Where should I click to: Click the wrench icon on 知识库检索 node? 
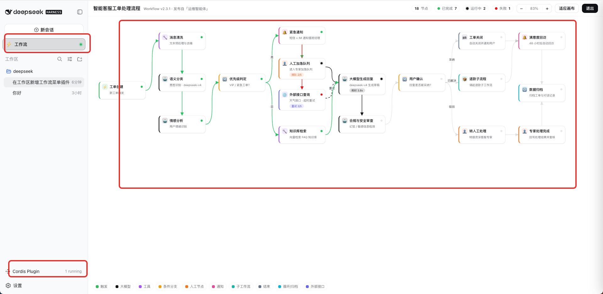pos(285,131)
